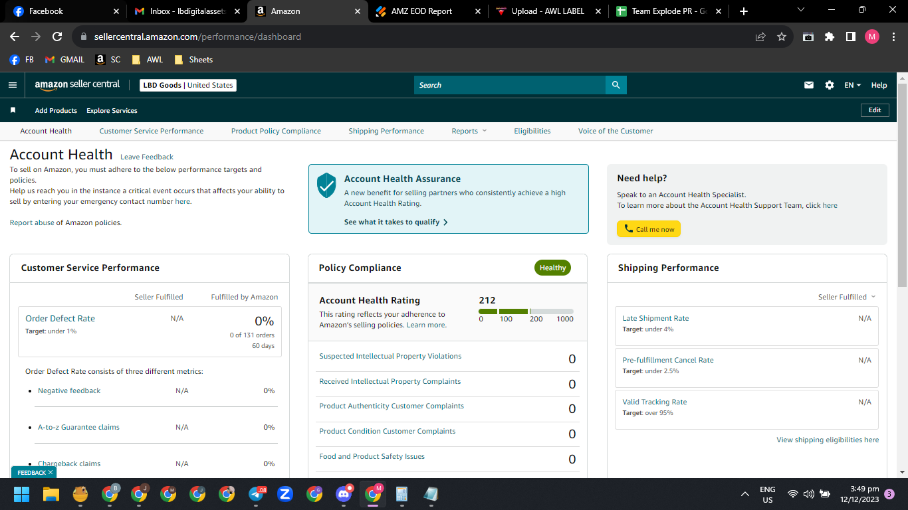Close the Facebook browser tab
This screenshot has height=510, width=908.
[116, 11]
